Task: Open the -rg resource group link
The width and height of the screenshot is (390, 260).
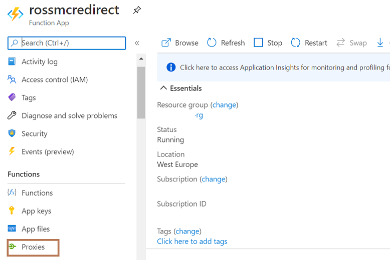Action: (199, 115)
